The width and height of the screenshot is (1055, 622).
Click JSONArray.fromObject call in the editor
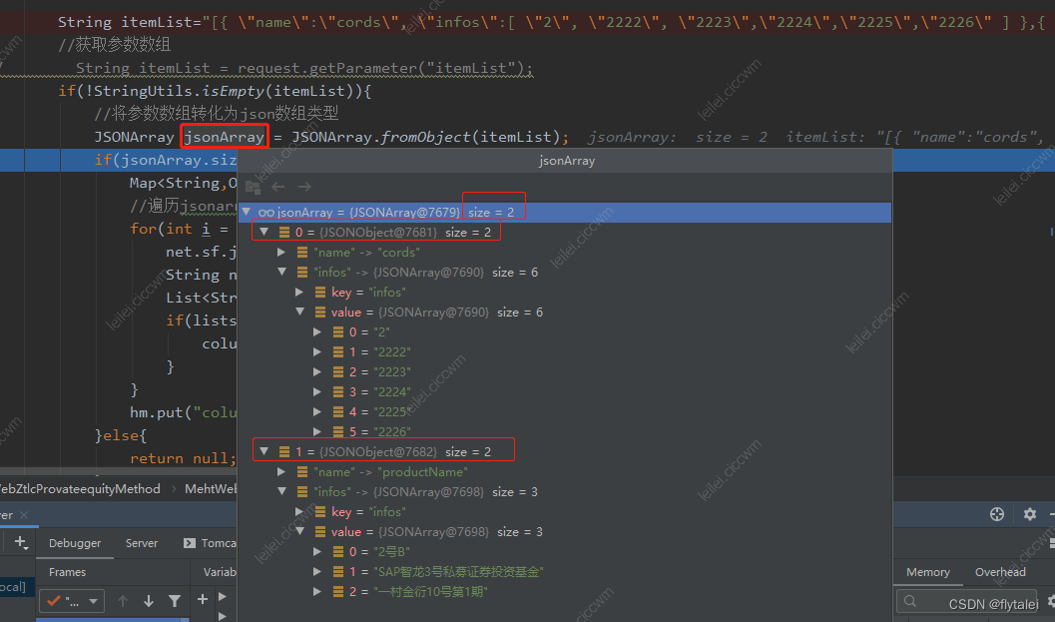[x=381, y=138]
